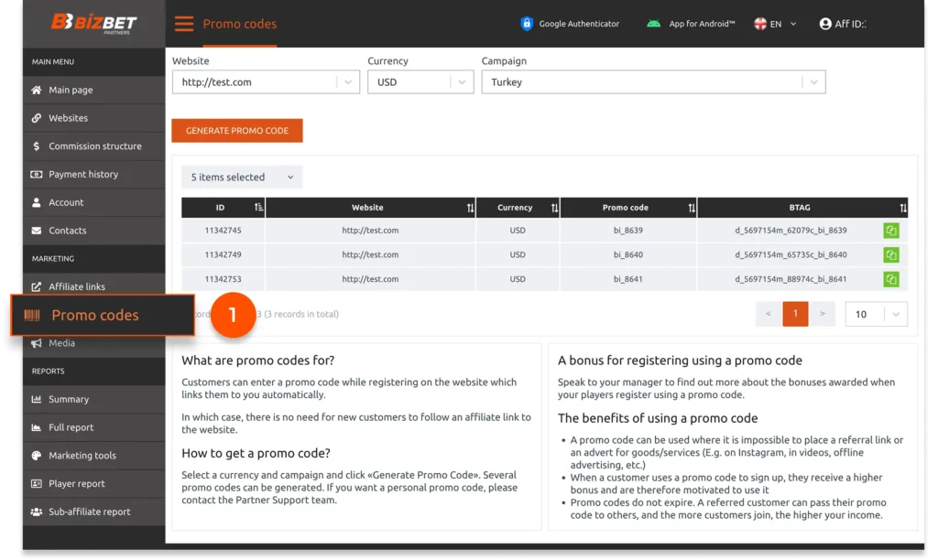938x560 pixels.
Task: Open Contacts in sidebar
Action: click(x=94, y=230)
